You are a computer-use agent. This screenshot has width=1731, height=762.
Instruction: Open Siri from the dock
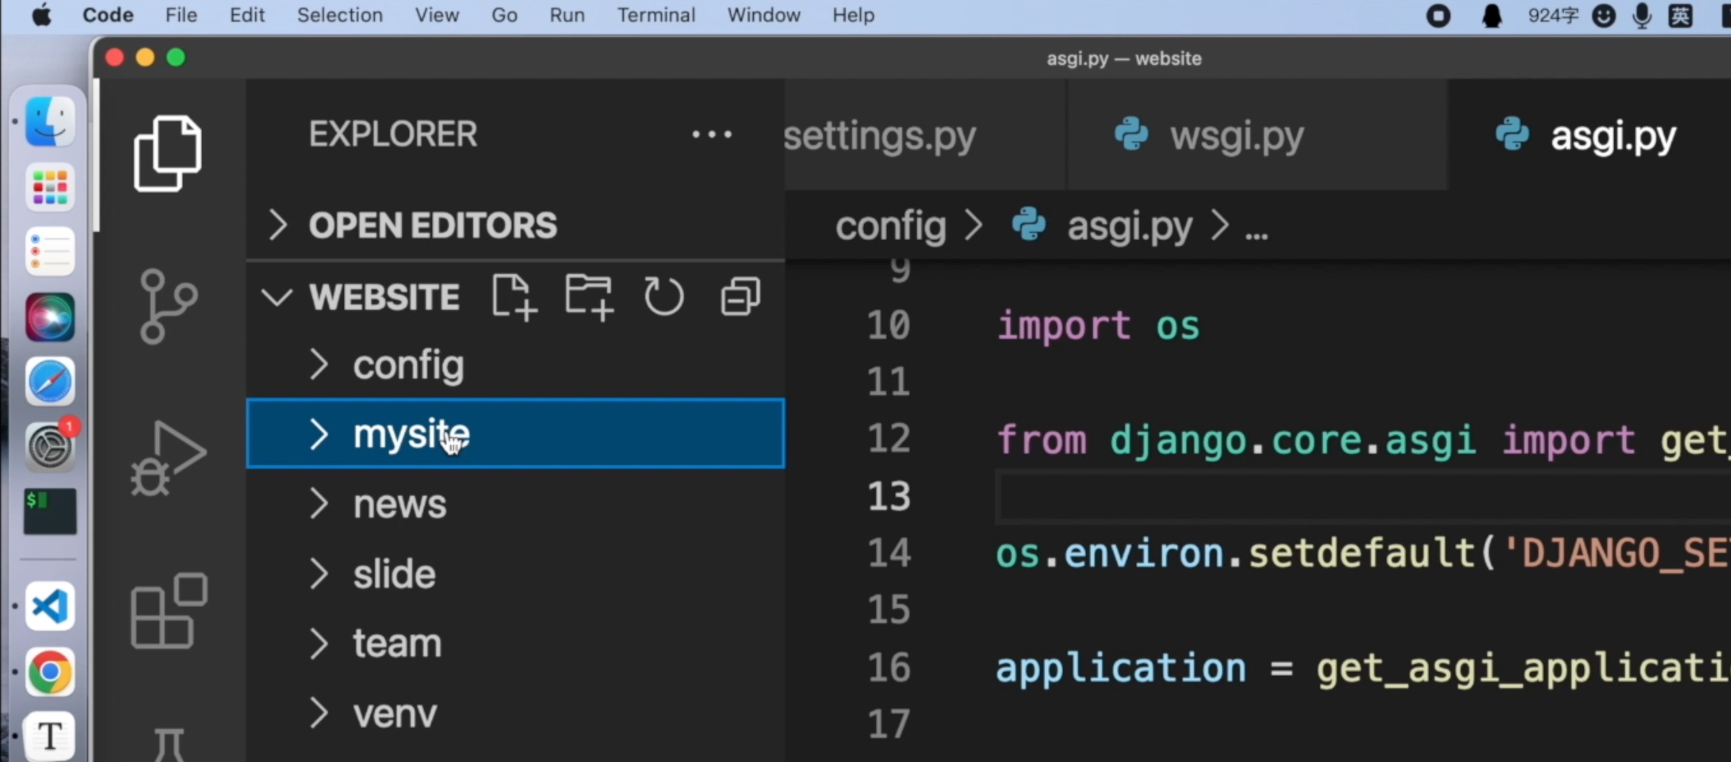[50, 317]
